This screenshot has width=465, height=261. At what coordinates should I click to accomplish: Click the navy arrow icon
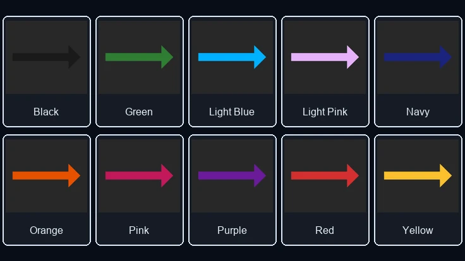click(x=418, y=57)
